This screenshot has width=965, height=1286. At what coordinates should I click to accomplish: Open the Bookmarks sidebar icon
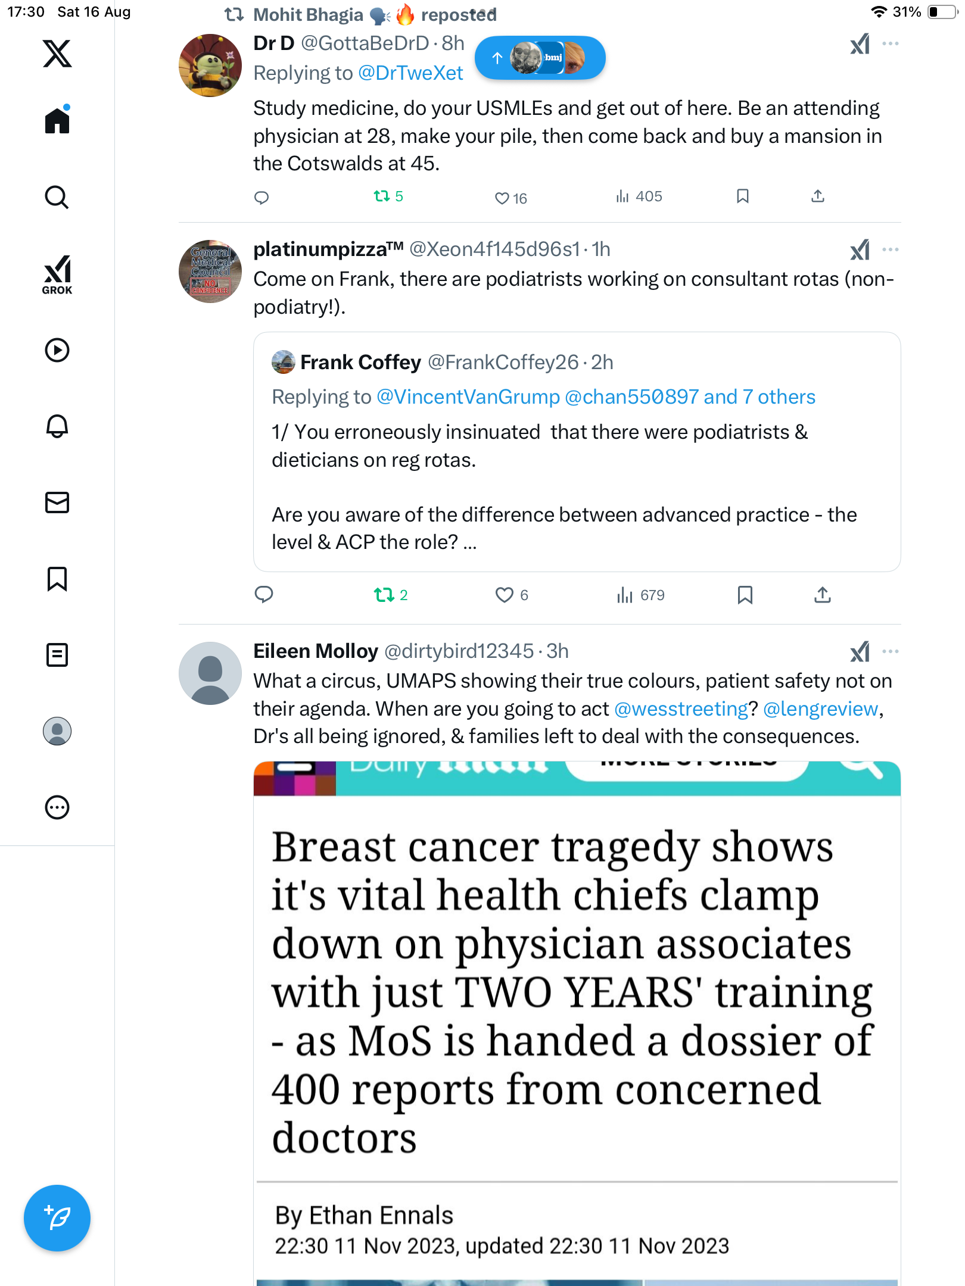tap(57, 579)
